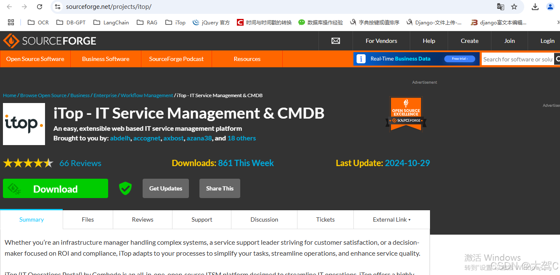Open the jQuery 官方 bookmark

pos(211,22)
